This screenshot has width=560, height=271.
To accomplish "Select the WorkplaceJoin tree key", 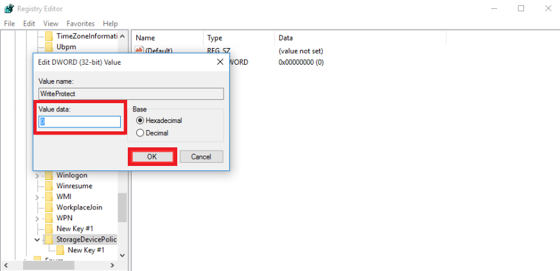I will tap(80, 208).
